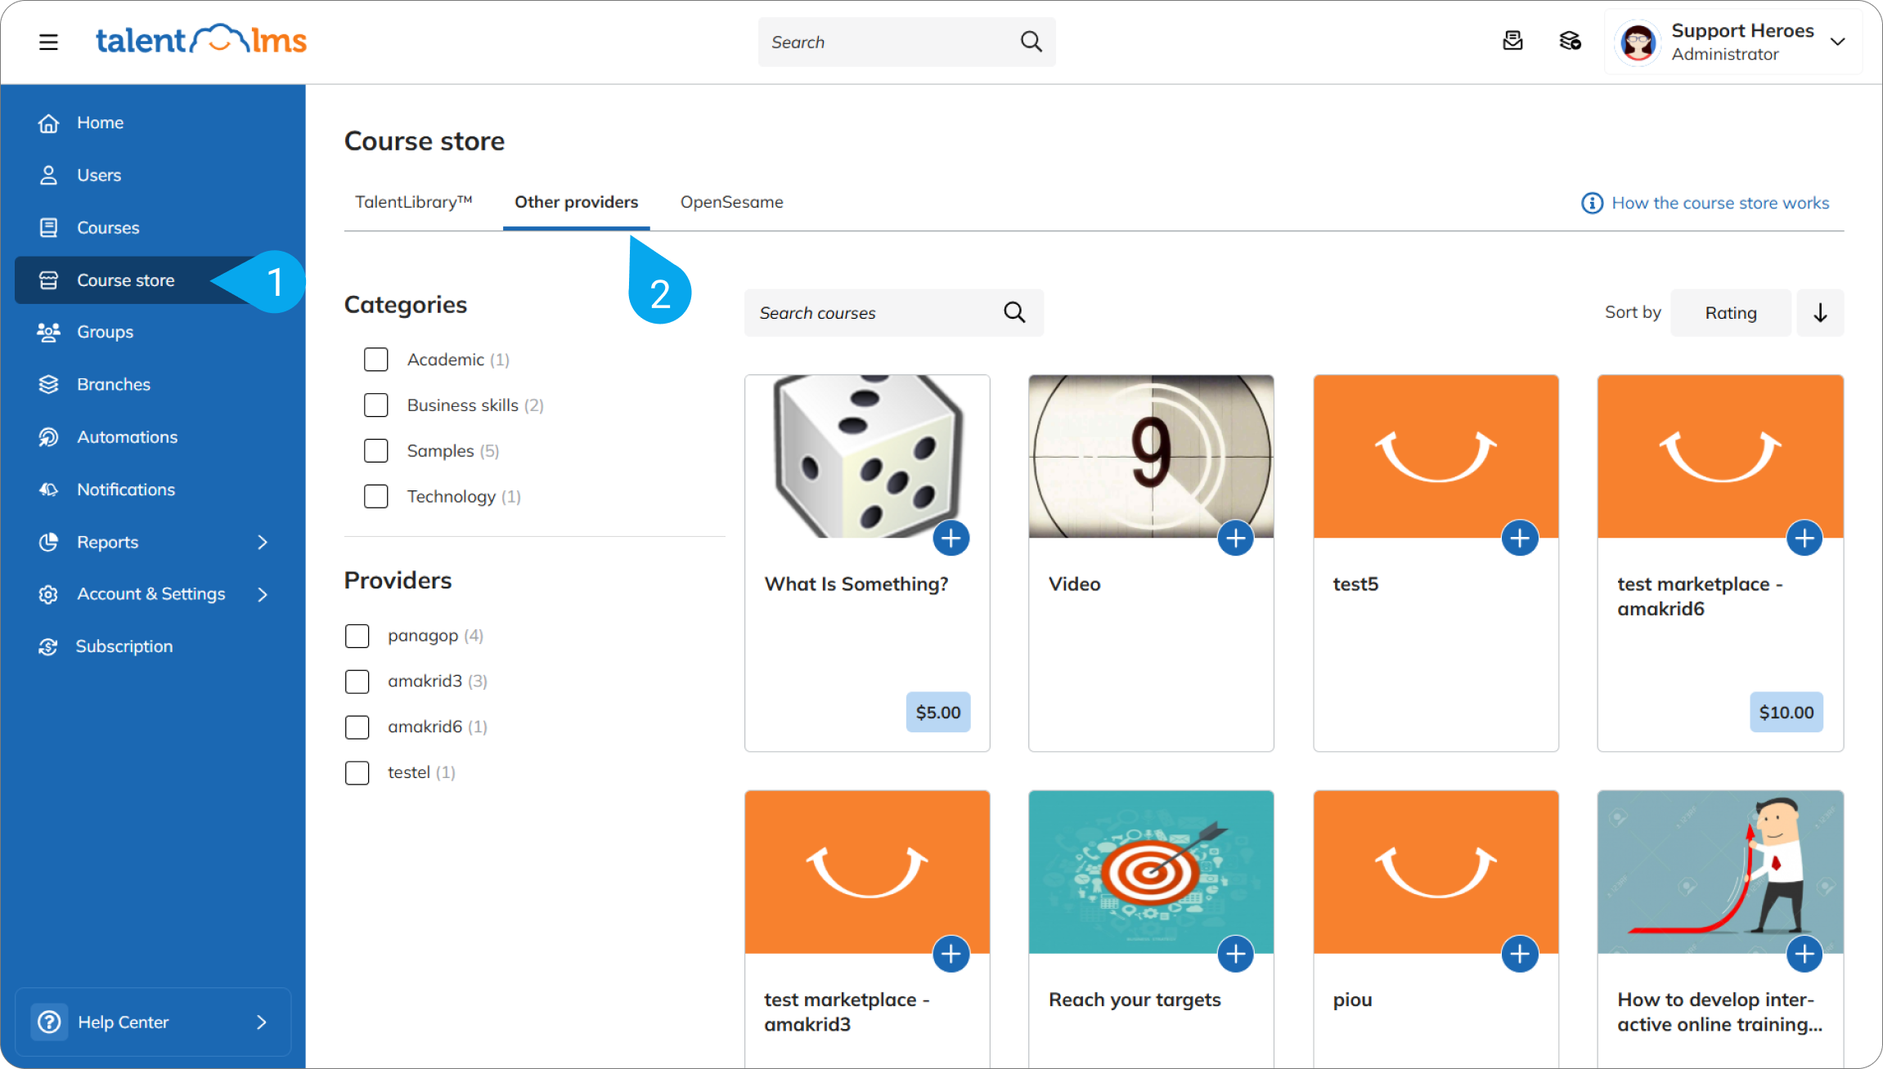Click the Groups people icon
The image size is (1883, 1069).
click(x=48, y=332)
